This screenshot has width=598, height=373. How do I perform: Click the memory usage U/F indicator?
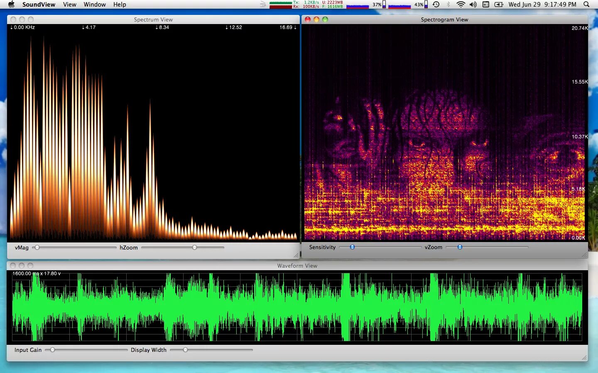click(x=333, y=4)
